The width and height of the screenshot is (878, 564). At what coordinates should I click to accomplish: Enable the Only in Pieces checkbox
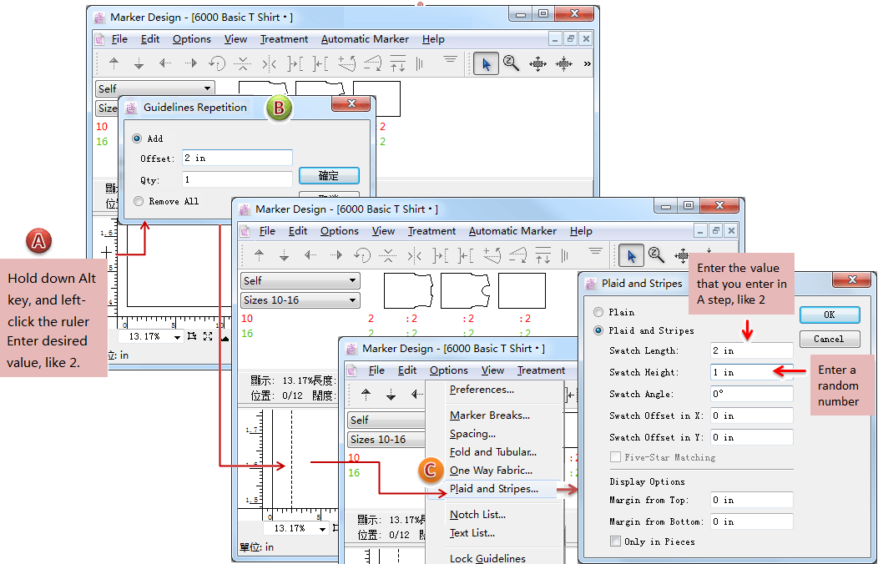[x=616, y=541]
